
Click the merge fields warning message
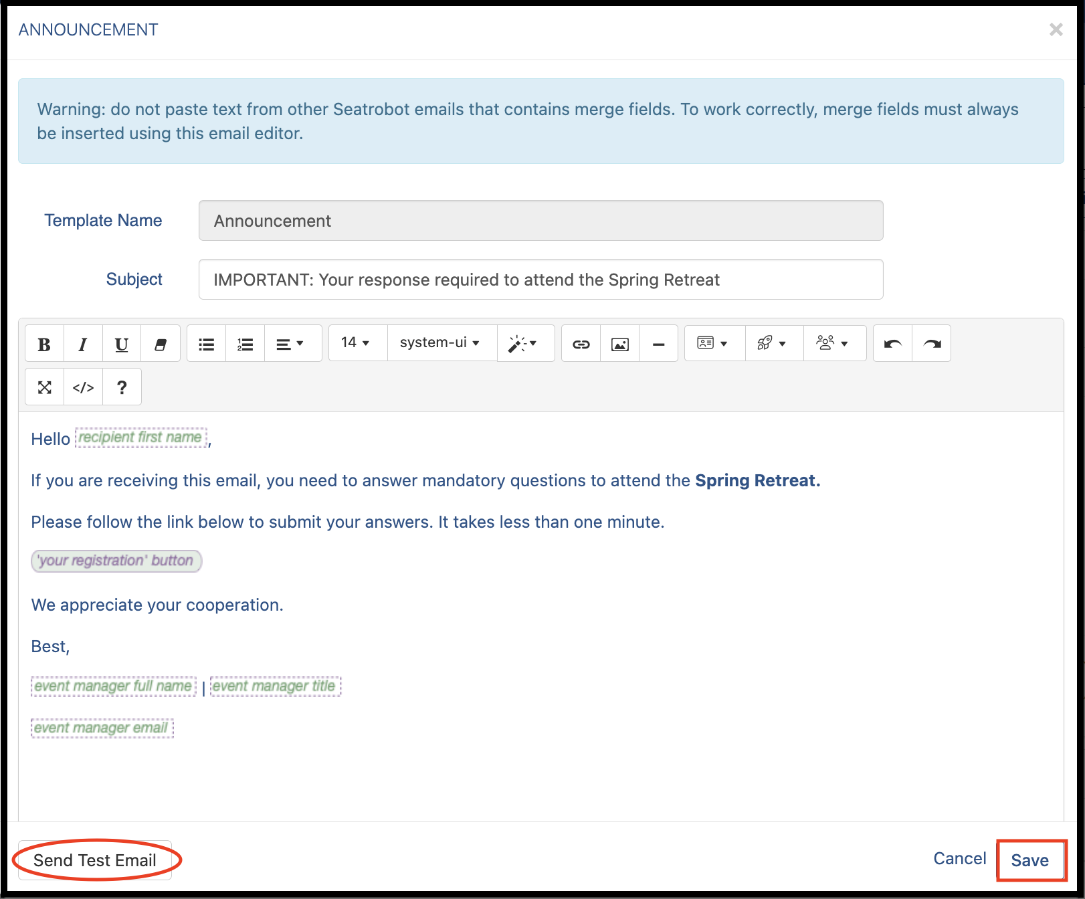click(540, 121)
